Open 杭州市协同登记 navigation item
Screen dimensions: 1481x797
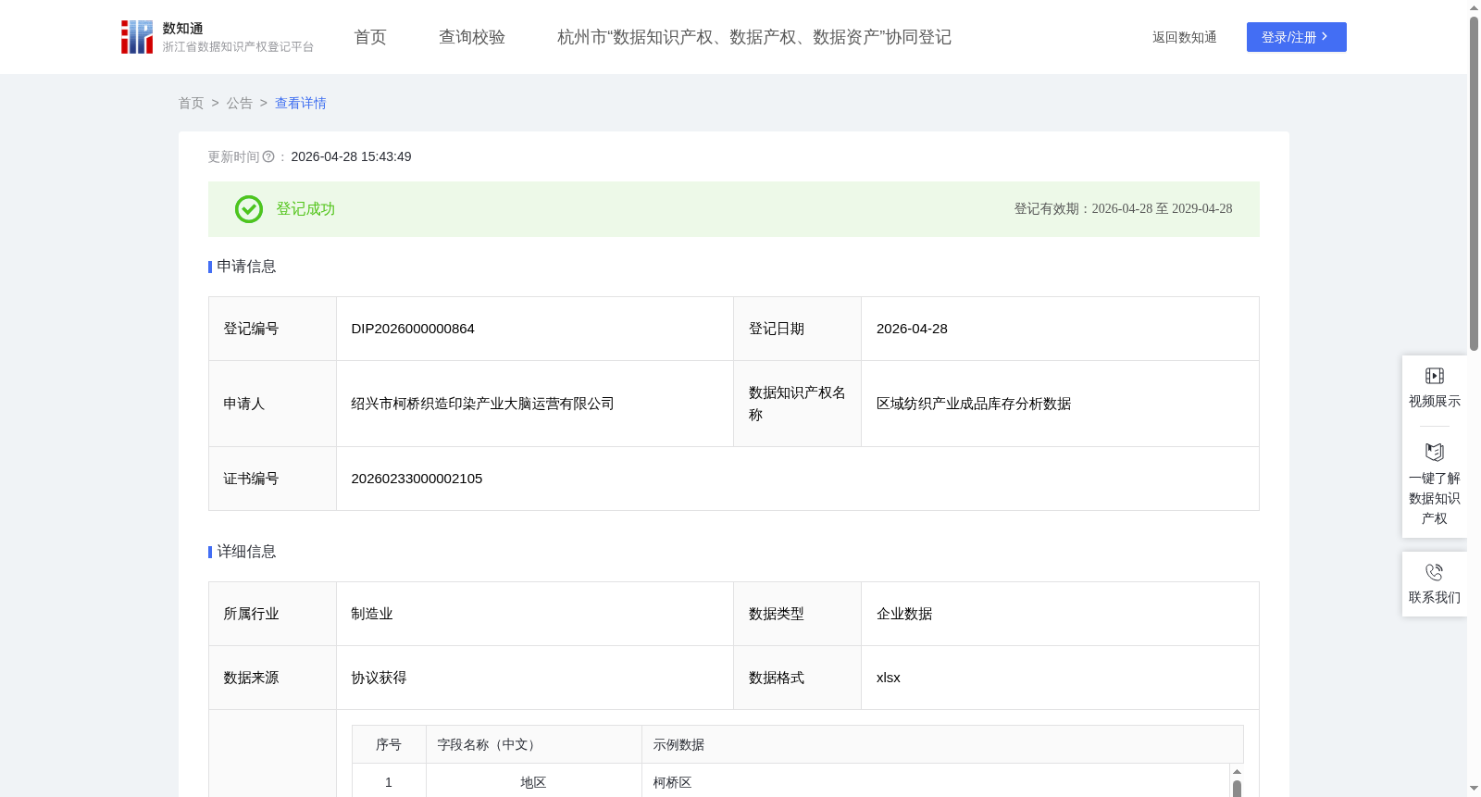point(754,37)
